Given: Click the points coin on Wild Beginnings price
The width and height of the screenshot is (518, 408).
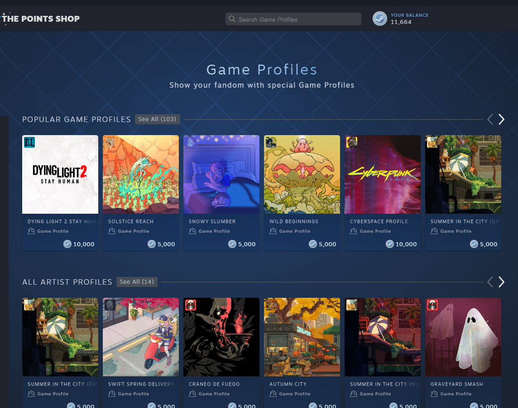Looking at the screenshot, I should (313, 244).
